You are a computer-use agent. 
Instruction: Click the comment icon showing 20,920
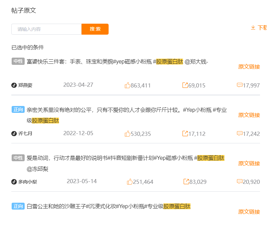coord(239,181)
